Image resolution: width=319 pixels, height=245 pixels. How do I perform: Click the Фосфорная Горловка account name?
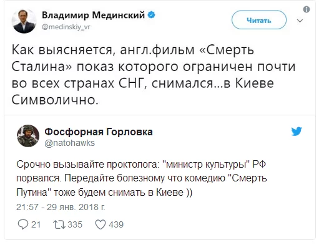click(x=99, y=132)
